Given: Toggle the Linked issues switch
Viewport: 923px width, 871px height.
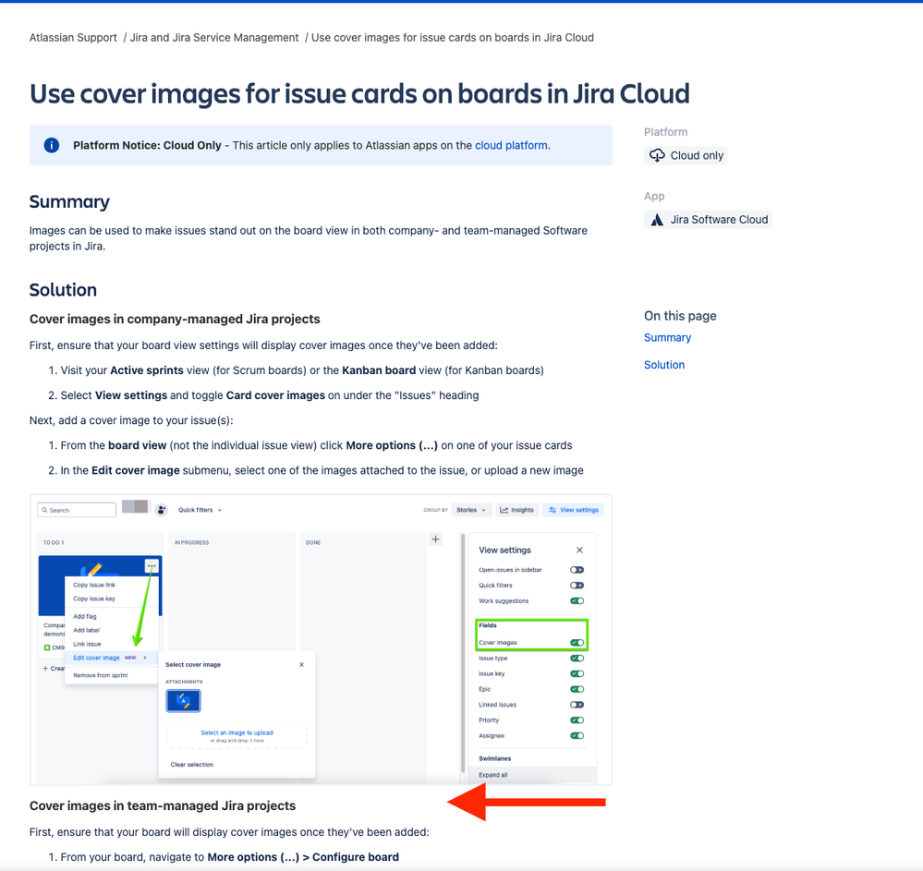Looking at the screenshot, I should [x=577, y=705].
